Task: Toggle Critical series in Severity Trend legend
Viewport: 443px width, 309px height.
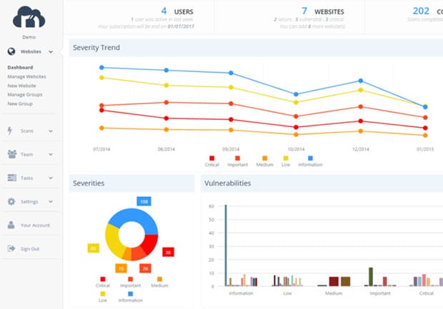Action: pos(211,158)
